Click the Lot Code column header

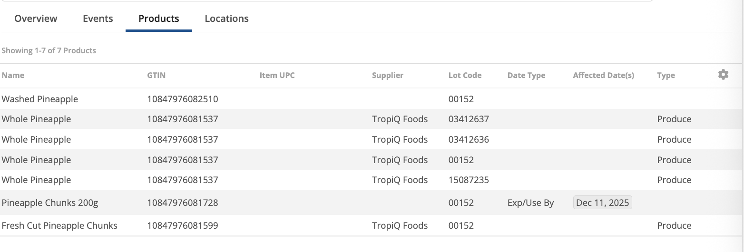[465, 75]
